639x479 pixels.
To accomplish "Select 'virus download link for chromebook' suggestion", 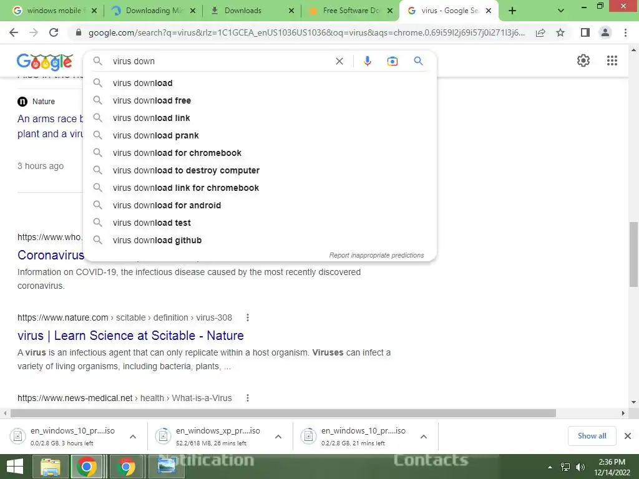I will click(260, 188).
